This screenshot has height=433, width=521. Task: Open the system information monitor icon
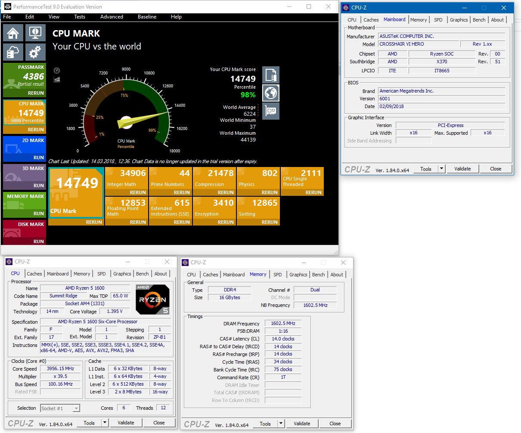coord(35,33)
